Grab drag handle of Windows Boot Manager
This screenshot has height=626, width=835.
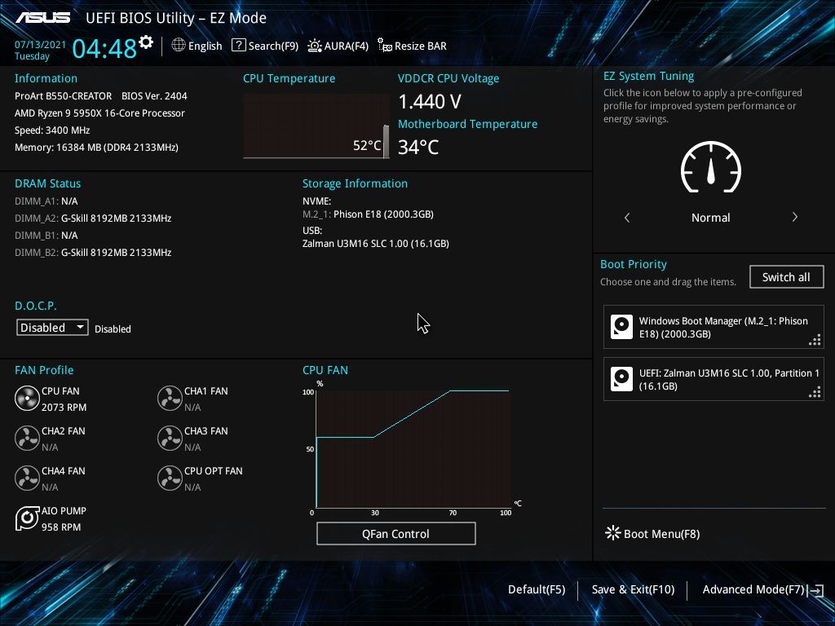(815, 340)
